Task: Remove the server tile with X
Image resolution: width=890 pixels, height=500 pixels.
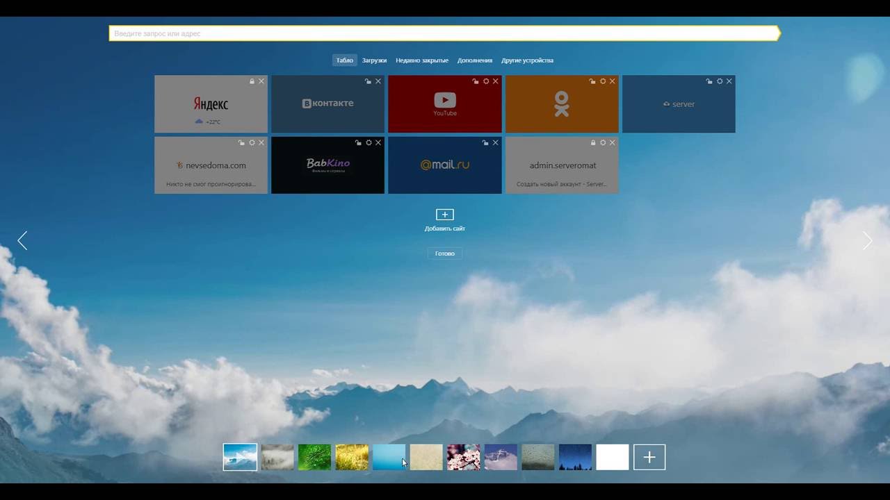Action: [x=729, y=81]
